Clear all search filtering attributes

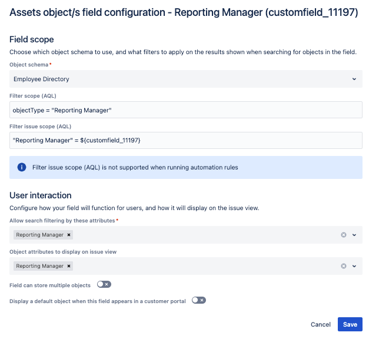tap(344, 235)
